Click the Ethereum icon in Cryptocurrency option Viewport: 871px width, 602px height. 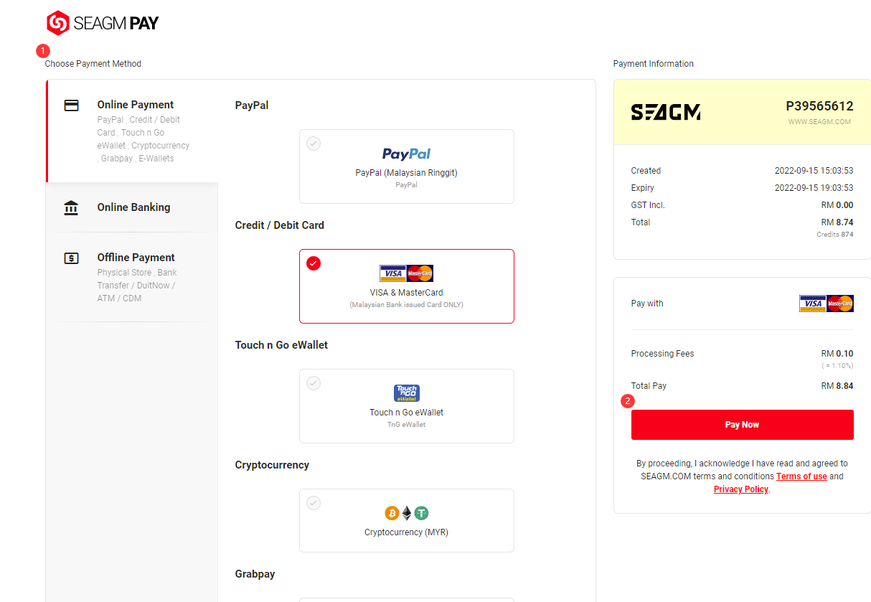pyautogui.click(x=407, y=513)
